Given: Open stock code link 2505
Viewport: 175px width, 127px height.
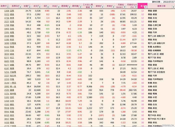Looking at the screenshot, I should [7, 90].
